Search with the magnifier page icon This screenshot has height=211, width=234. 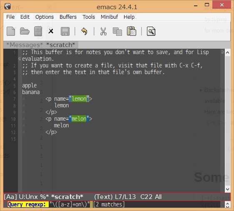(151, 31)
